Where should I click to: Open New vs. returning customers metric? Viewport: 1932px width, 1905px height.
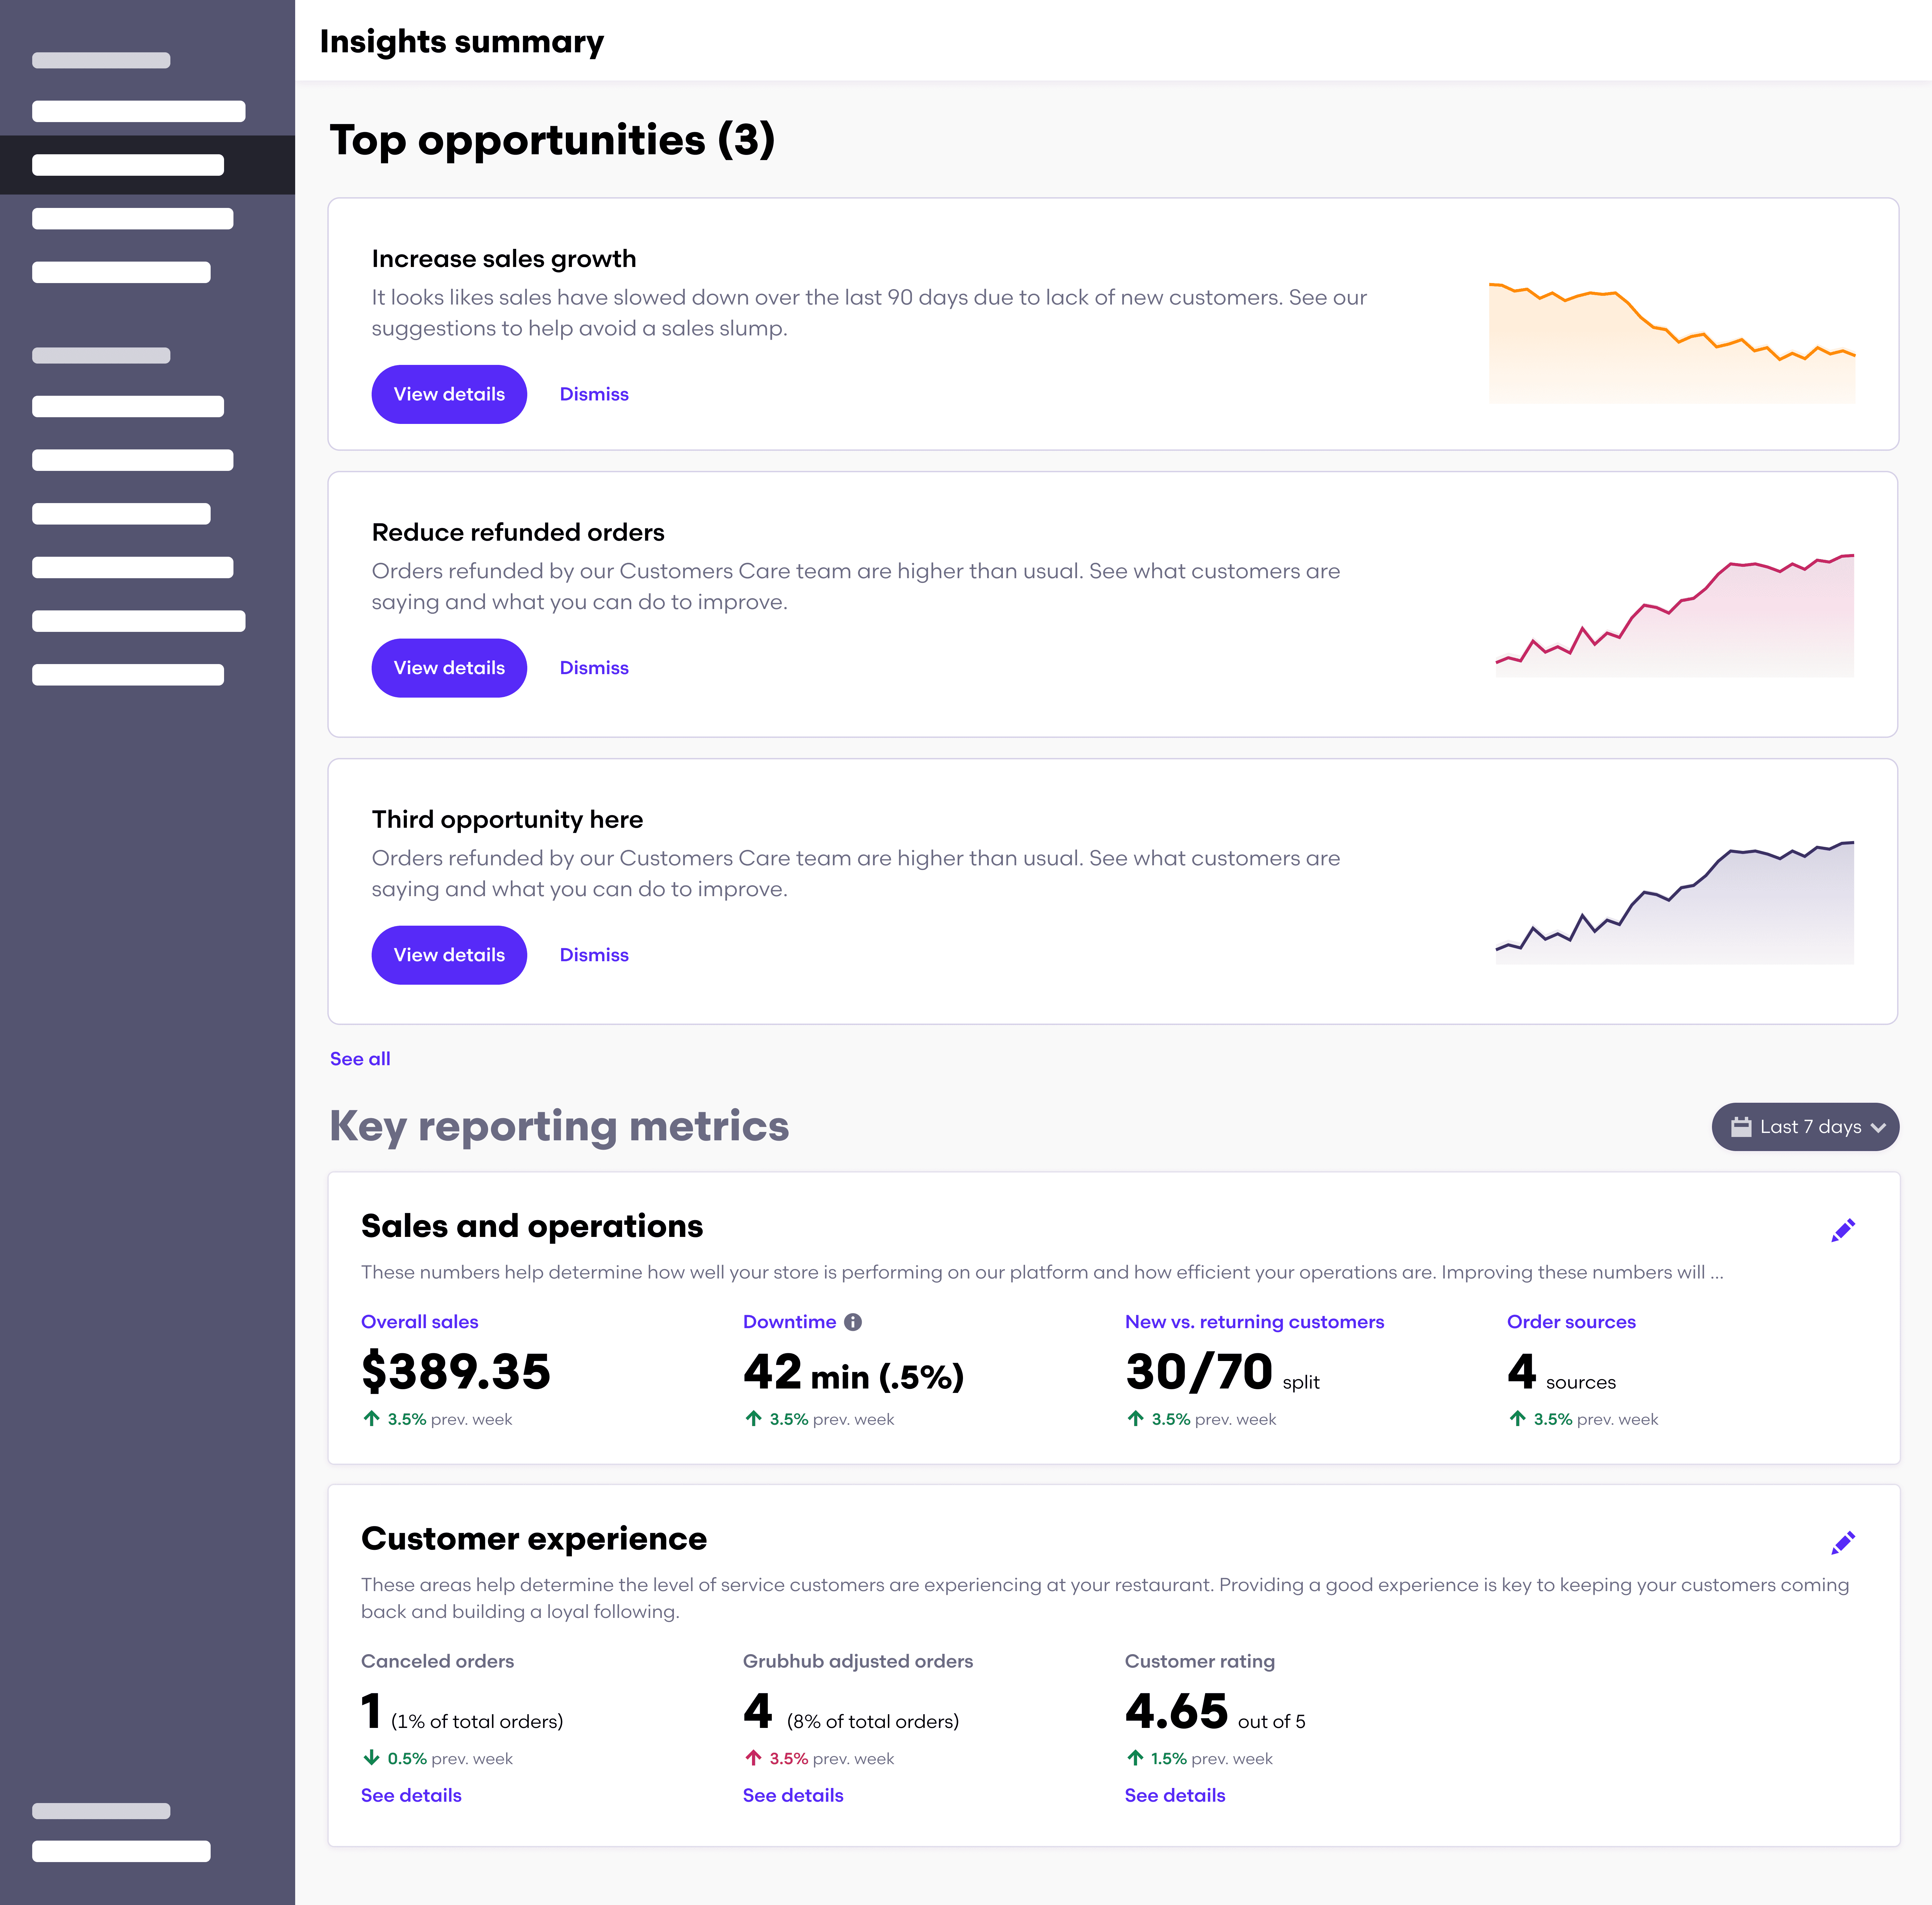tap(1254, 1322)
